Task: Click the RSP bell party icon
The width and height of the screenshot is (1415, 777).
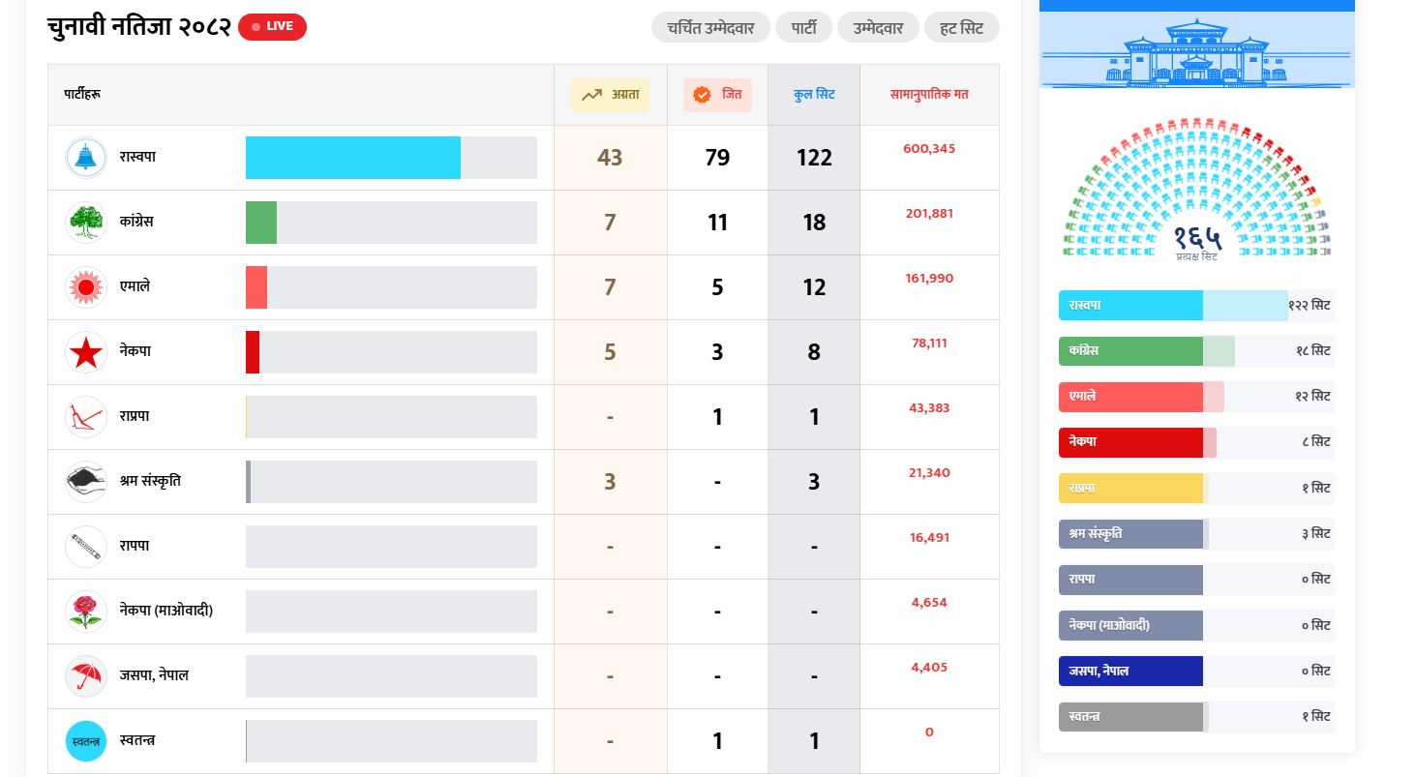Action: (85, 158)
